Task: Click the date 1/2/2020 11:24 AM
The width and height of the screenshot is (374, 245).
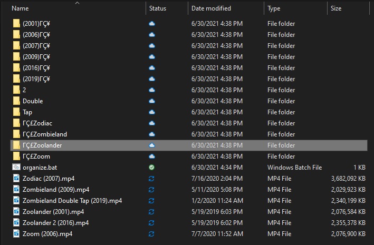Action: pyautogui.click(x=217, y=201)
